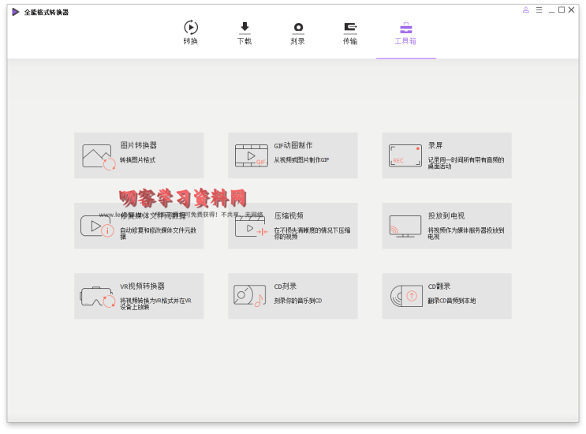
Task: Click the 录屏 title text
Action: [435, 145]
